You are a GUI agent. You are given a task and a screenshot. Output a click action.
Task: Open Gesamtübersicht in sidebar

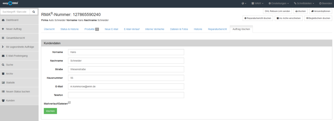point(19,38)
